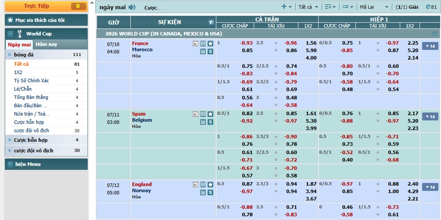Click the Giờ column header
Screen dimensions: 441x220
114,23
